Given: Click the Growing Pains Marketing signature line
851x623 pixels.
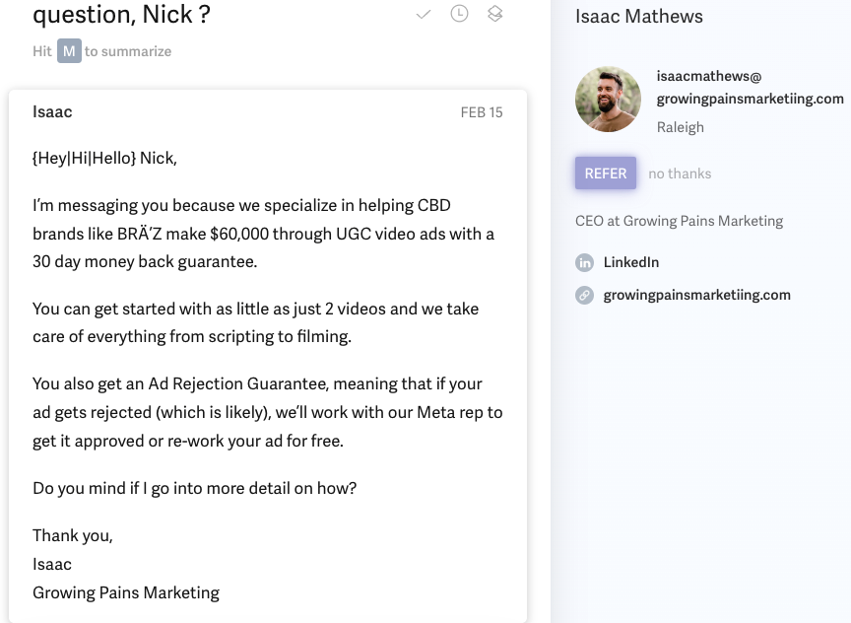Looking at the screenshot, I should [x=126, y=592].
